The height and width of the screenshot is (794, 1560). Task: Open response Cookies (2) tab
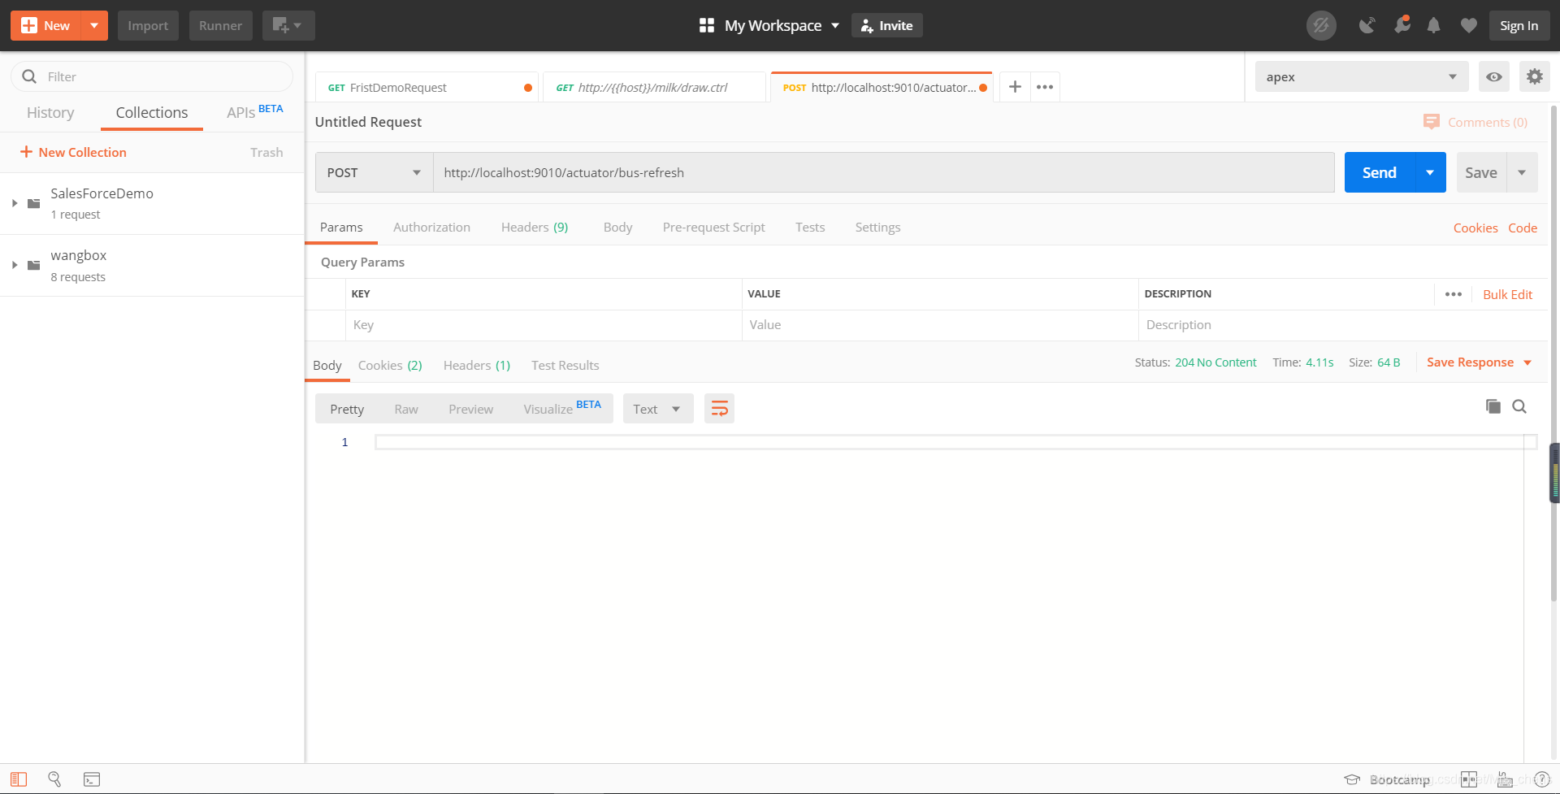(x=390, y=366)
